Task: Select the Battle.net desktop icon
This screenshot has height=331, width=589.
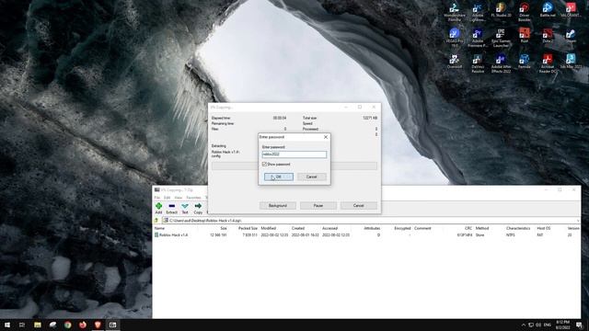Action: (x=548, y=10)
